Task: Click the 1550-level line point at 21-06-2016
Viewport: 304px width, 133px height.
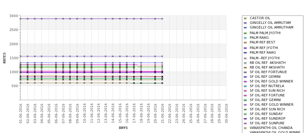Action: [162, 56]
